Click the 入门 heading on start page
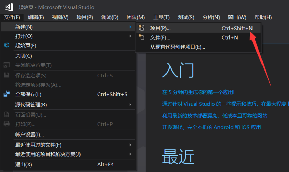The width and height of the screenshot is (289, 172). coord(178,70)
